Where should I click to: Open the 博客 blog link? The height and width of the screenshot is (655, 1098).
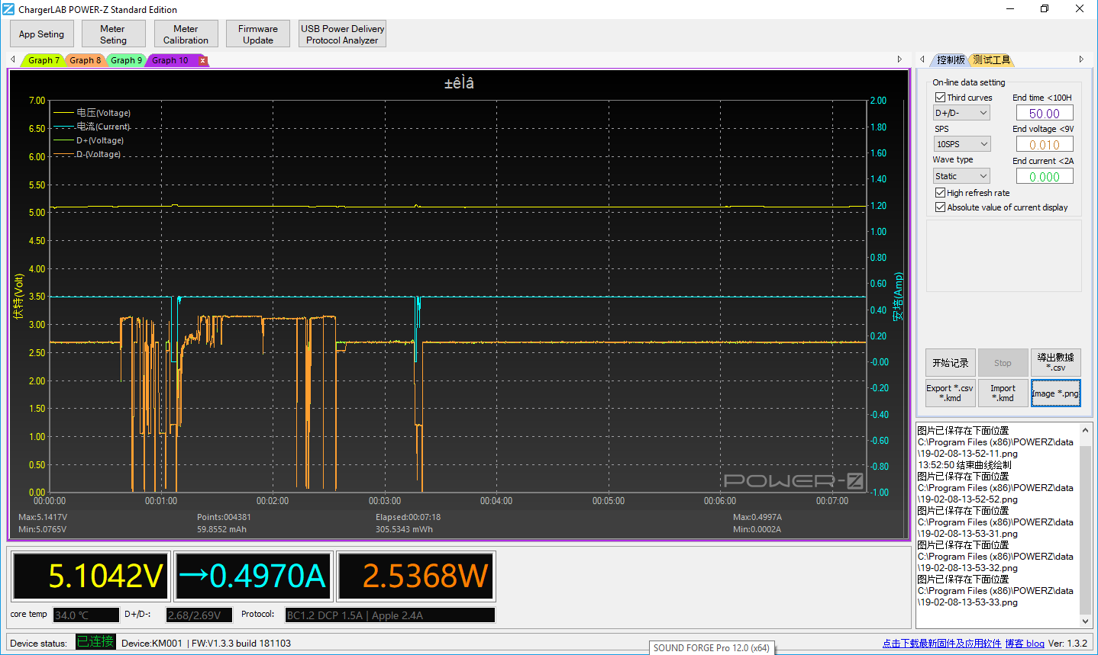[x=1025, y=644]
